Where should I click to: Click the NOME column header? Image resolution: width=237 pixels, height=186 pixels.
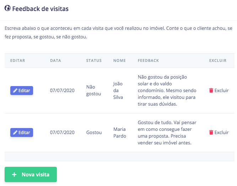119,60
